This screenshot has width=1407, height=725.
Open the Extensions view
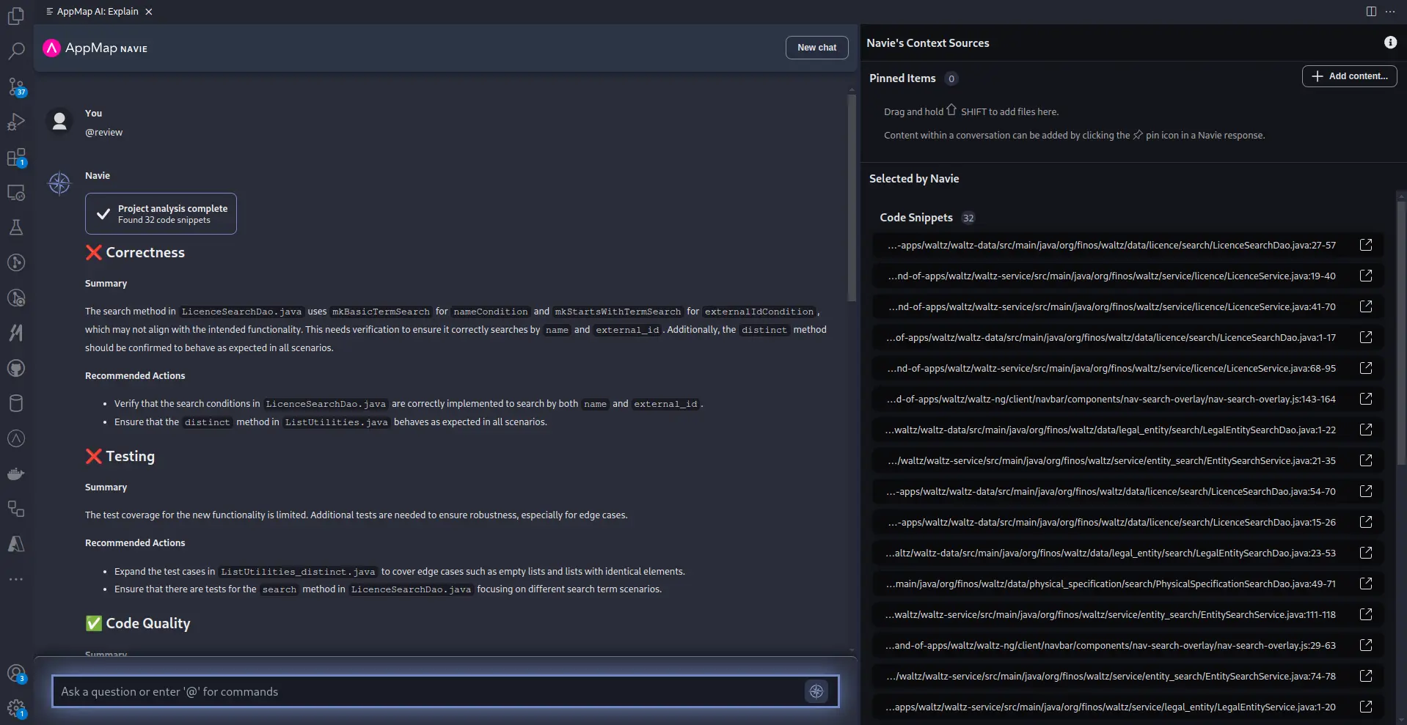[16, 157]
